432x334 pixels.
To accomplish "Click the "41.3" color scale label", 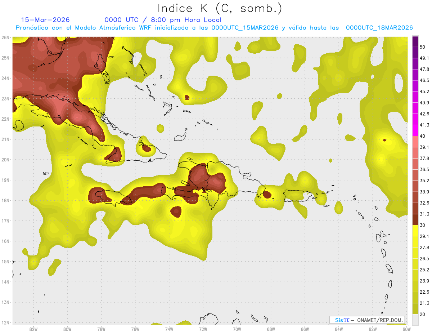I will pos(424,125).
